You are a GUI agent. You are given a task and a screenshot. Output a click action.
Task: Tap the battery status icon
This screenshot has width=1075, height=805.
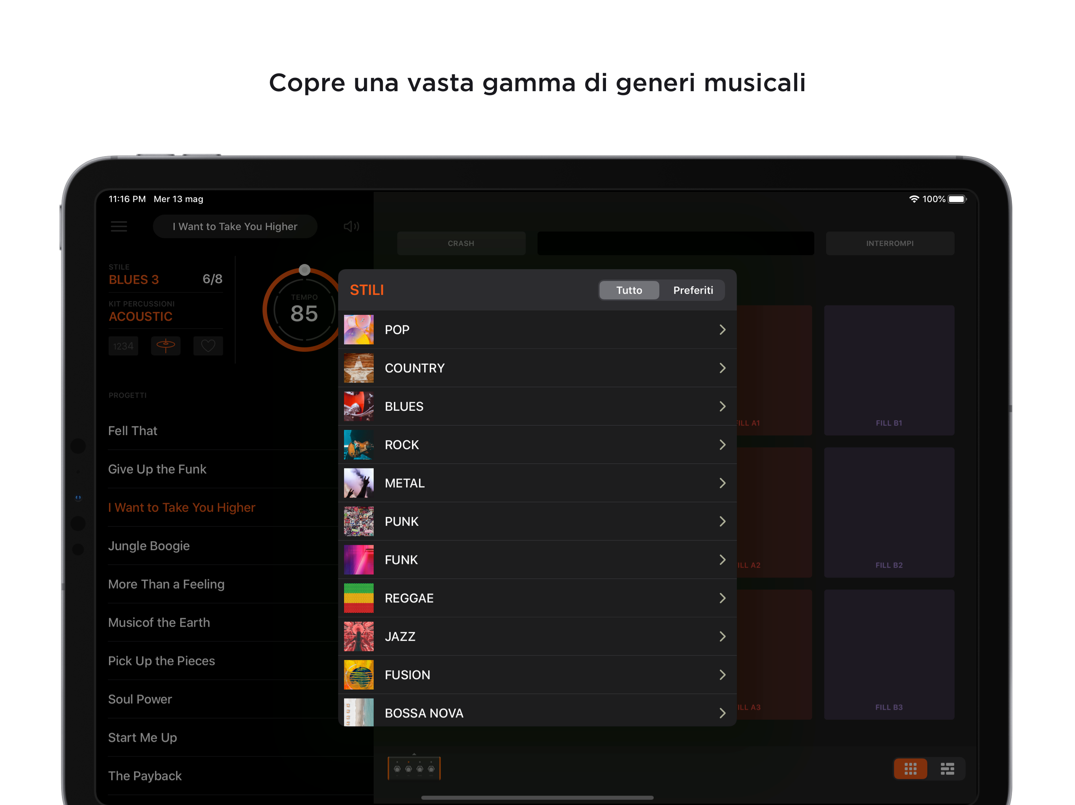pyautogui.click(x=957, y=199)
